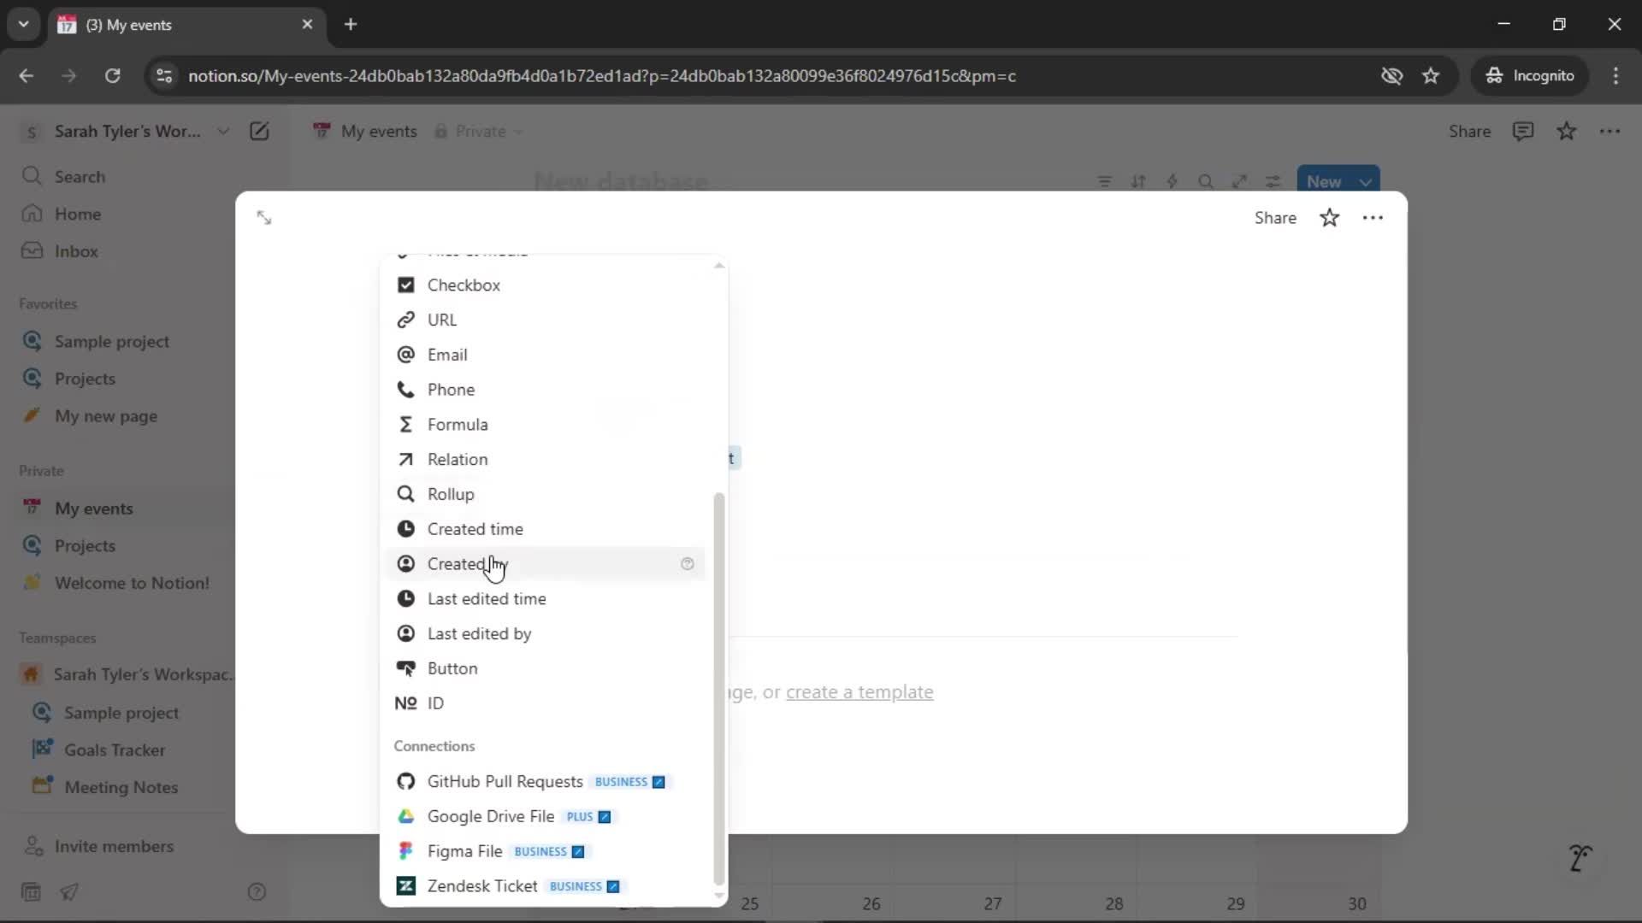Open My events in Private section
This screenshot has width=1642, height=923.
(x=94, y=509)
